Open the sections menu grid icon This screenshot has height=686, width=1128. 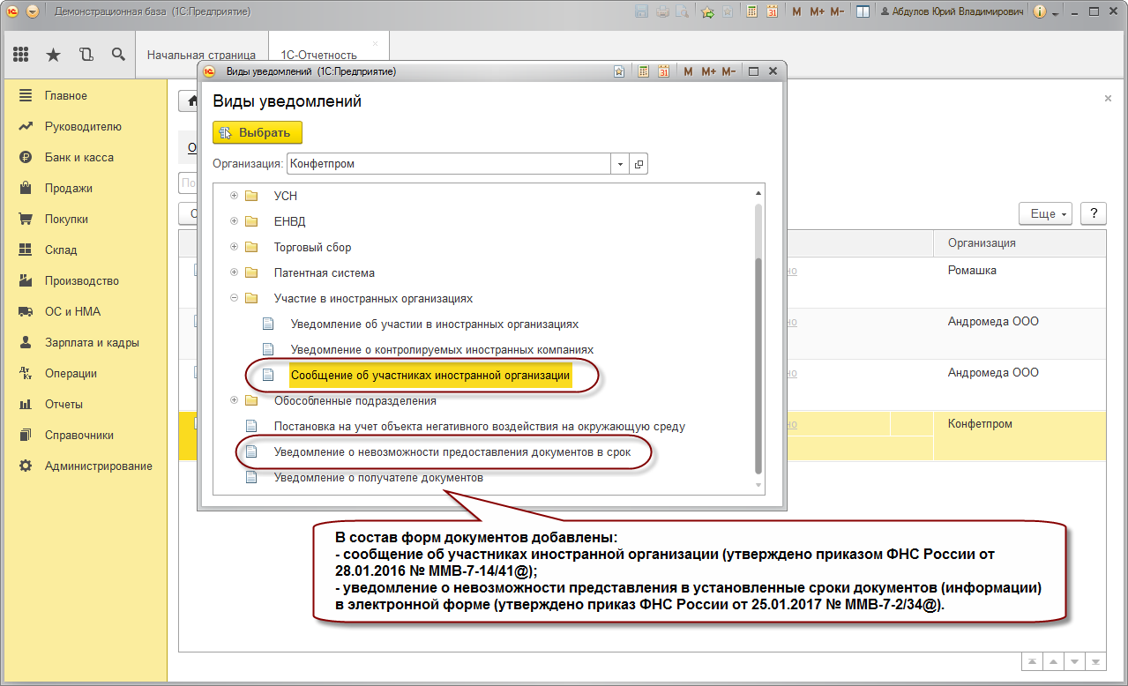point(20,55)
